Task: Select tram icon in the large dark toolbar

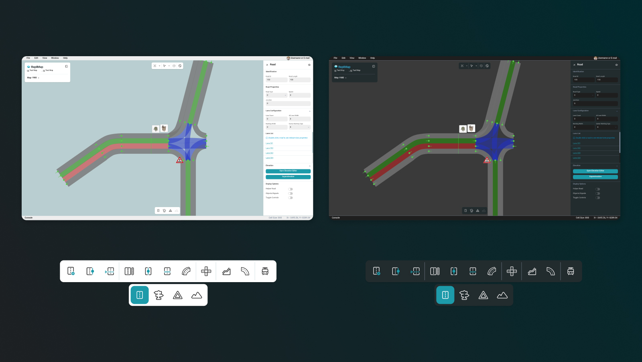Action: coord(571,271)
